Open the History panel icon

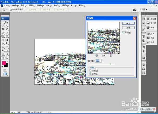pyautogui.click(x=143, y=19)
